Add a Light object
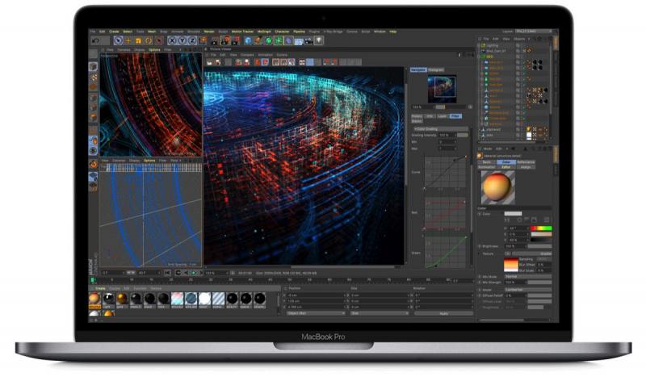This screenshot has height=377, width=646. pyautogui.click(x=319, y=40)
